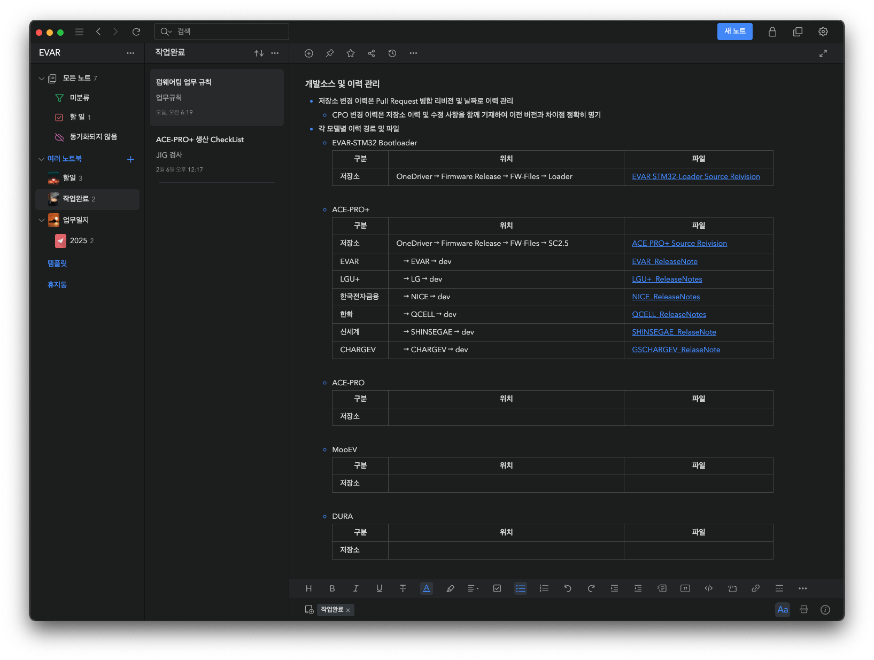The width and height of the screenshot is (874, 660).
Task: Open GSCHARGEV_RelaseNote link
Action: [x=676, y=350]
